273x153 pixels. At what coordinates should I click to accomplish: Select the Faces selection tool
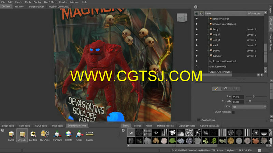point(11,136)
